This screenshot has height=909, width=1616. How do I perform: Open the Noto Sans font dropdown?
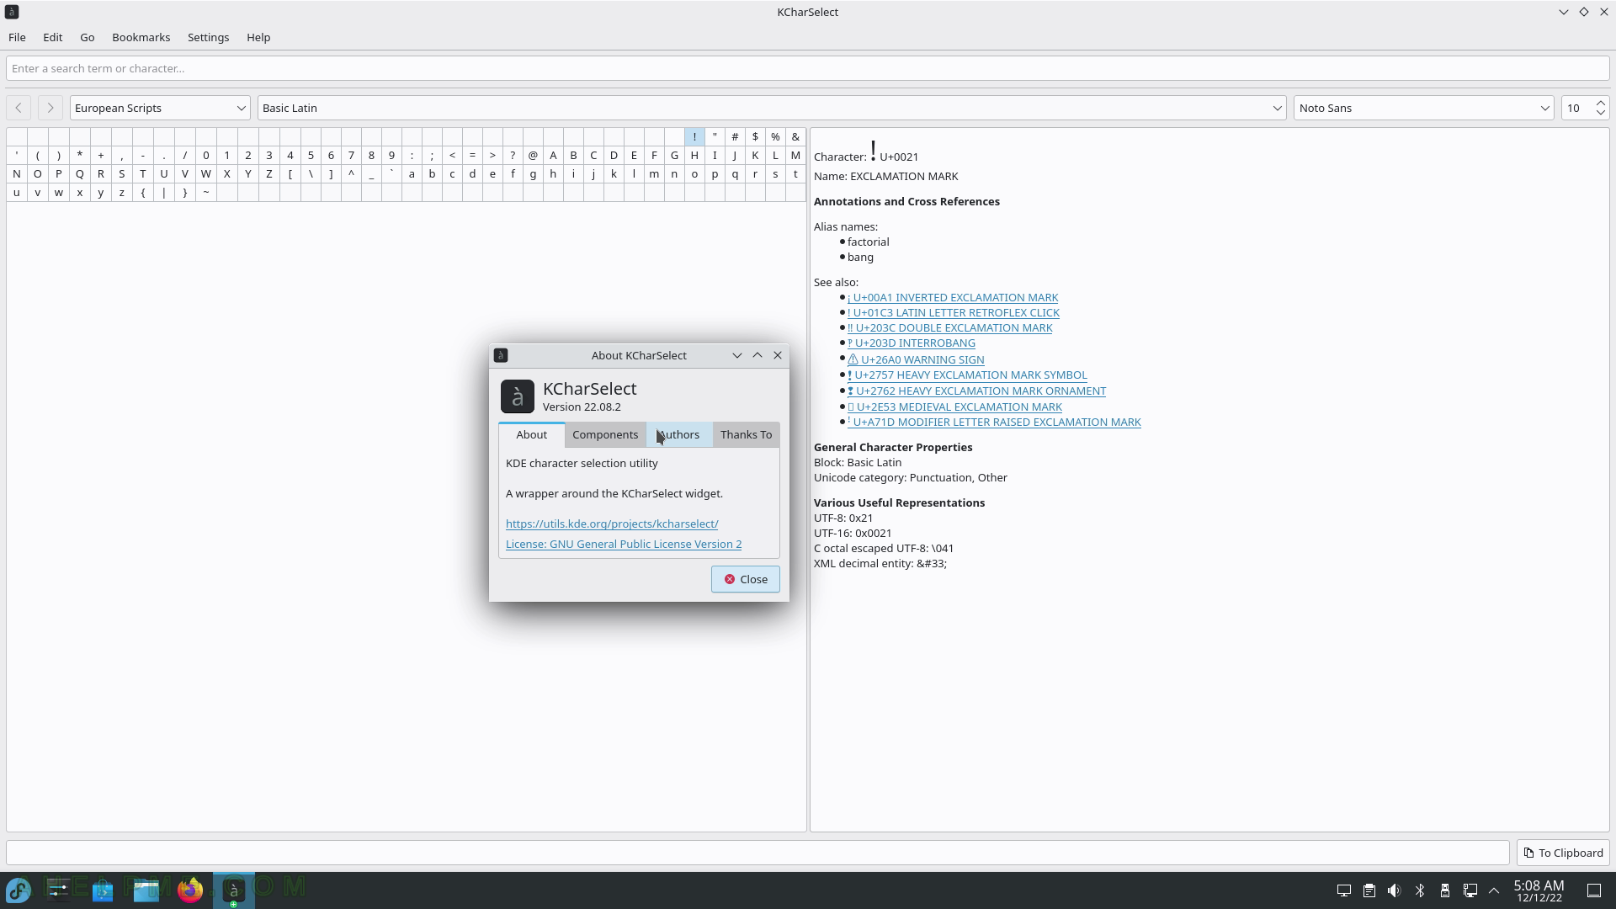click(1423, 108)
